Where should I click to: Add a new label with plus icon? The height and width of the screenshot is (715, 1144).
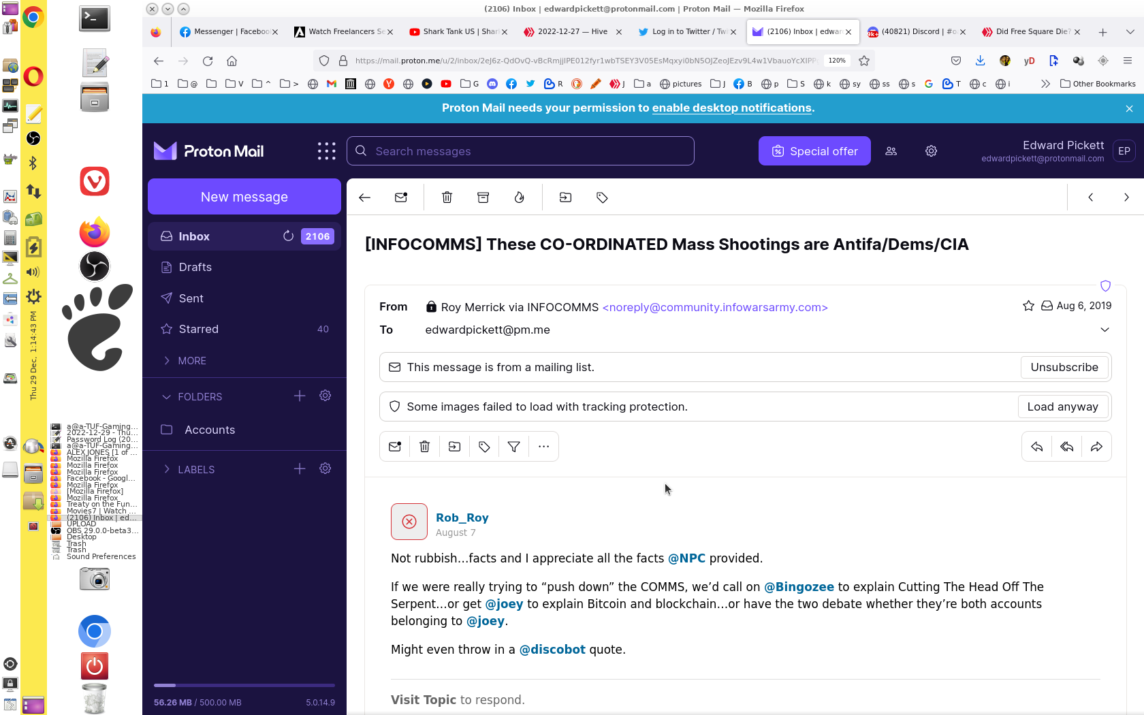[x=300, y=468]
